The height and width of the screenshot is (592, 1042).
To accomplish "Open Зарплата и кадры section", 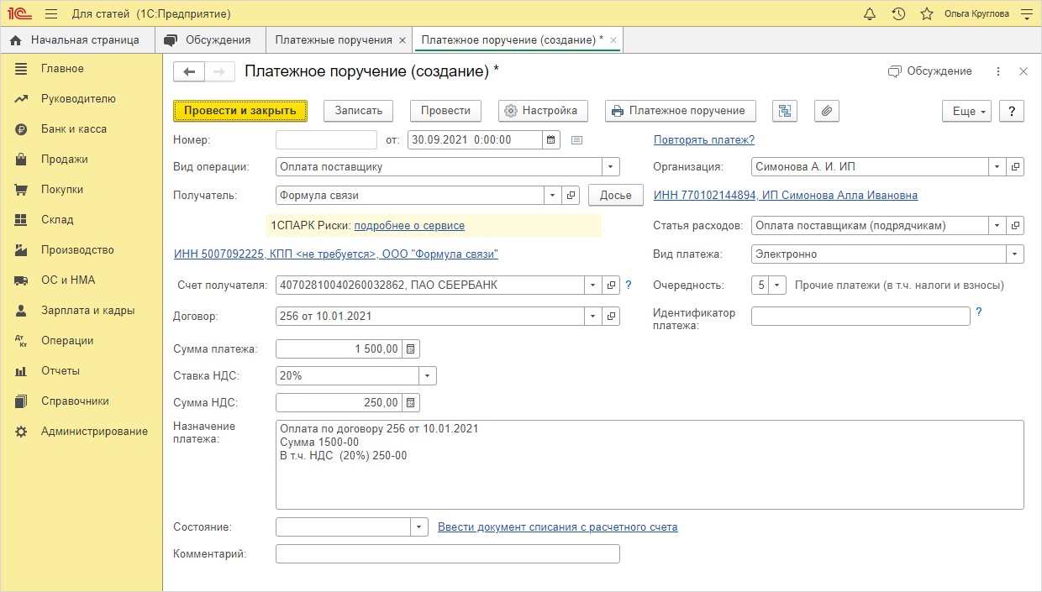I will [81, 311].
